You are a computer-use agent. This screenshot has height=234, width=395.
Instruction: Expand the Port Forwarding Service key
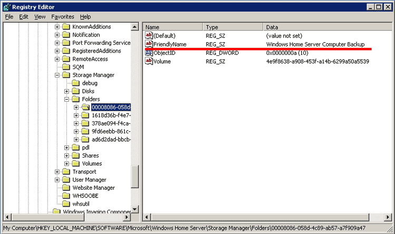click(57, 43)
